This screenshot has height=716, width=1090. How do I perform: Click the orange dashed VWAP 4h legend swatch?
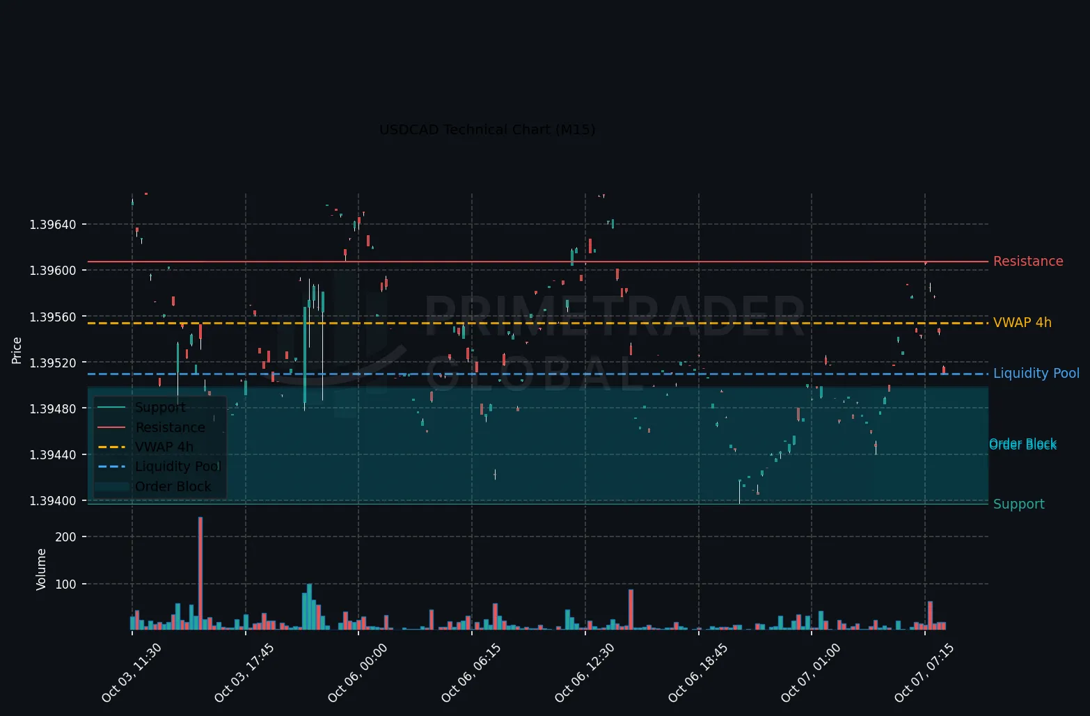[x=111, y=447]
